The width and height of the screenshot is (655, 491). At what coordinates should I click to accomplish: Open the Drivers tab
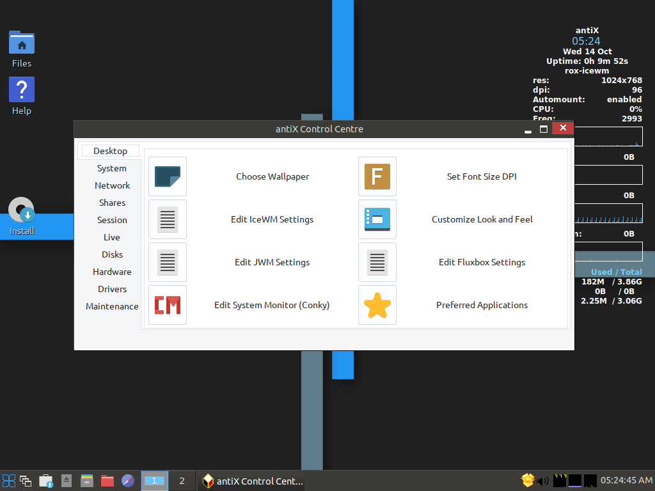(x=112, y=289)
